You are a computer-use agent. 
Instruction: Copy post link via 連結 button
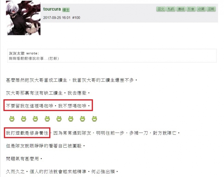click(x=181, y=9)
